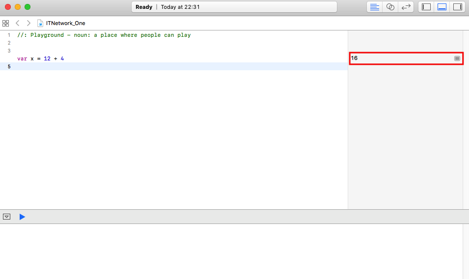Click the Ready status display
Image resolution: width=469 pixels, height=279 pixels.
144,7
